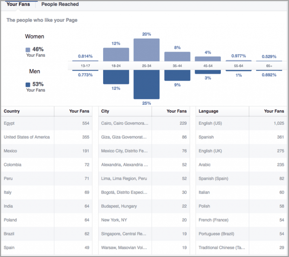This screenshot has height=257, width=289.
Task: Click the 65+ age group label
Action: pos(269,65)
